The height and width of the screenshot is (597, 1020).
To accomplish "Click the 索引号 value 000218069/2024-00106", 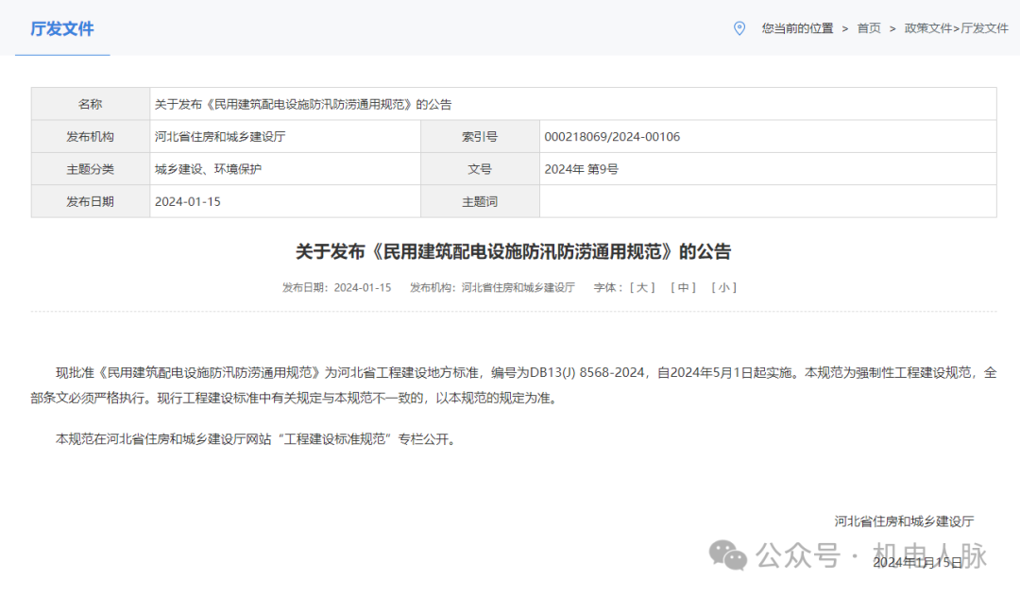I will click(612, 136).
